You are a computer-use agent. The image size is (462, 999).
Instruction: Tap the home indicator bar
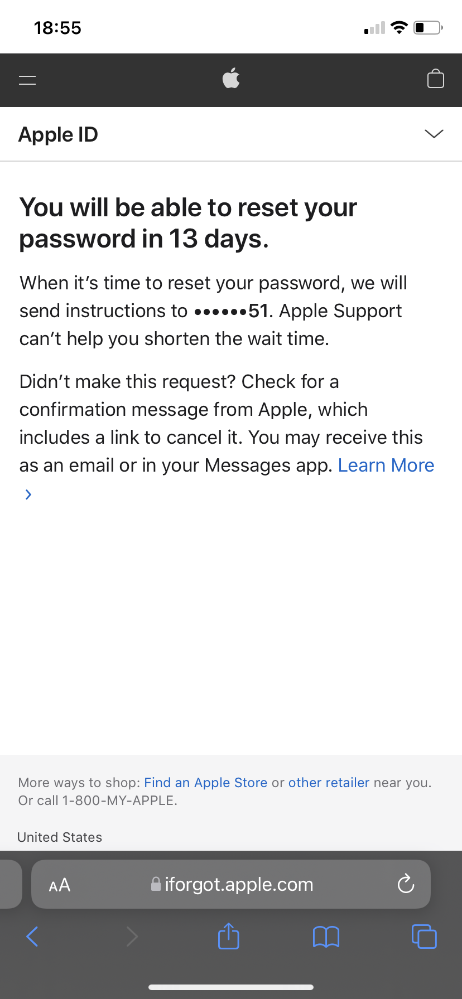(231, 987)
